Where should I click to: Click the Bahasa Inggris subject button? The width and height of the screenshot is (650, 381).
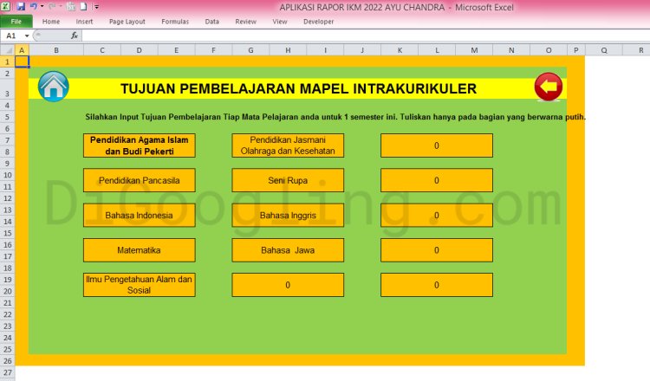click(x=288, y=215)
